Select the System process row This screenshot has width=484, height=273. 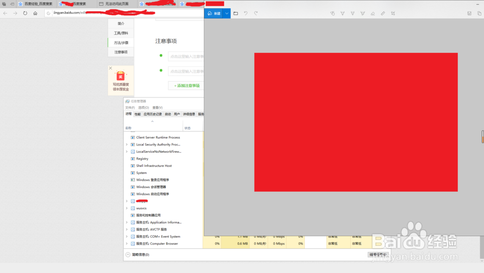click(163, 173)
